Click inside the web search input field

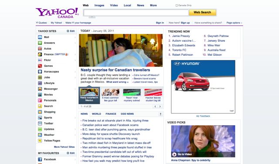point(136,13)
